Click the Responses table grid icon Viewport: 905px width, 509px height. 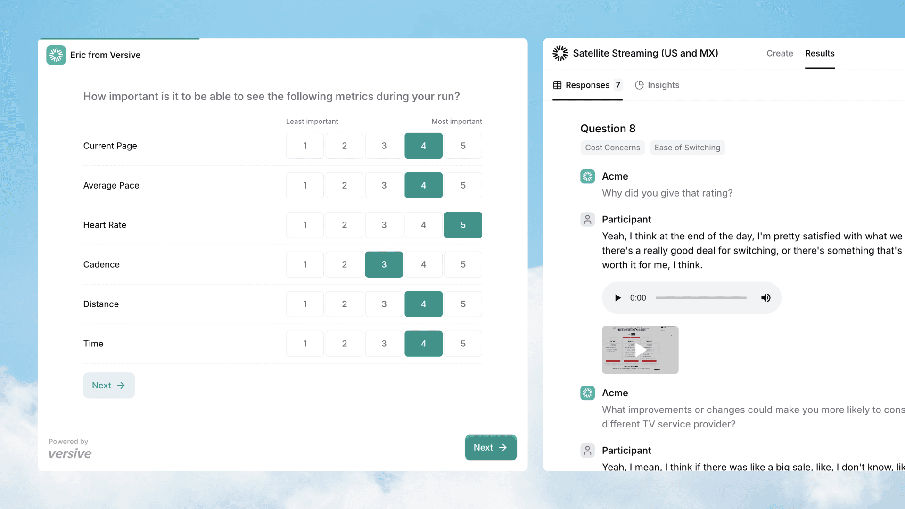pos(556,84)
